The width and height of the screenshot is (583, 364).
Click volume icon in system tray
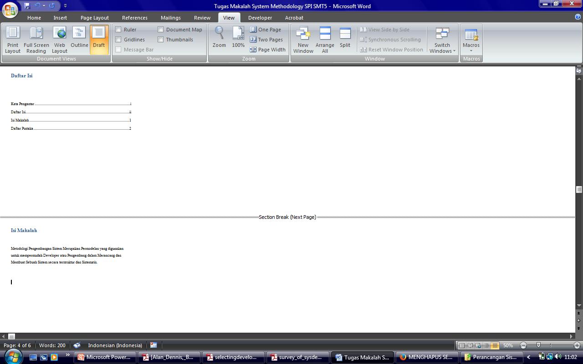click(558, 357)
